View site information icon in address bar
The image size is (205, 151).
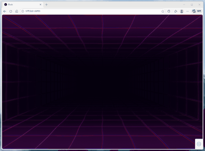23,11
